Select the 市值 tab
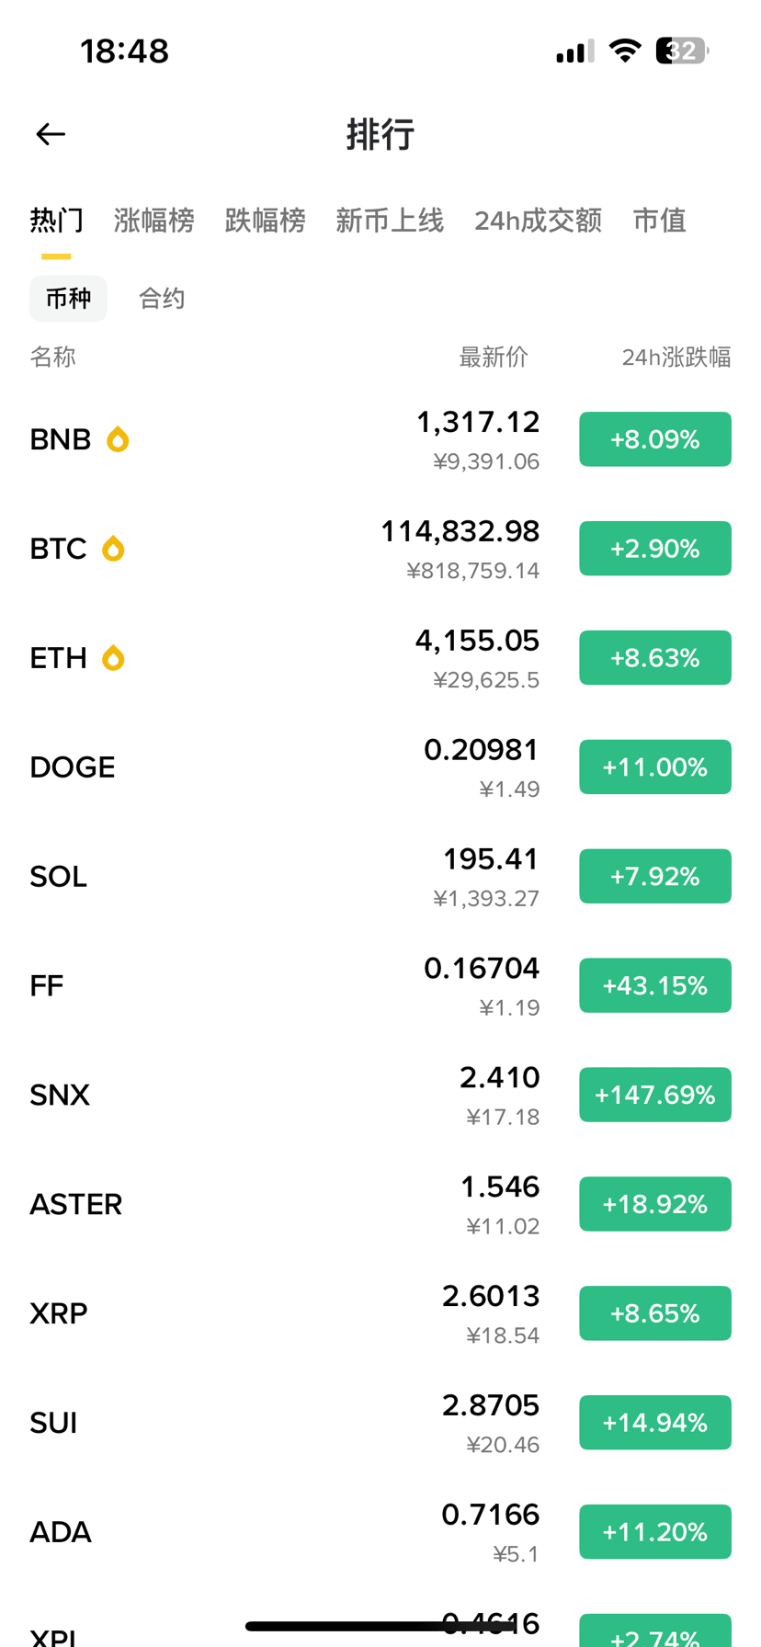This screenshot has height=1647, width=761. point(659,221)
